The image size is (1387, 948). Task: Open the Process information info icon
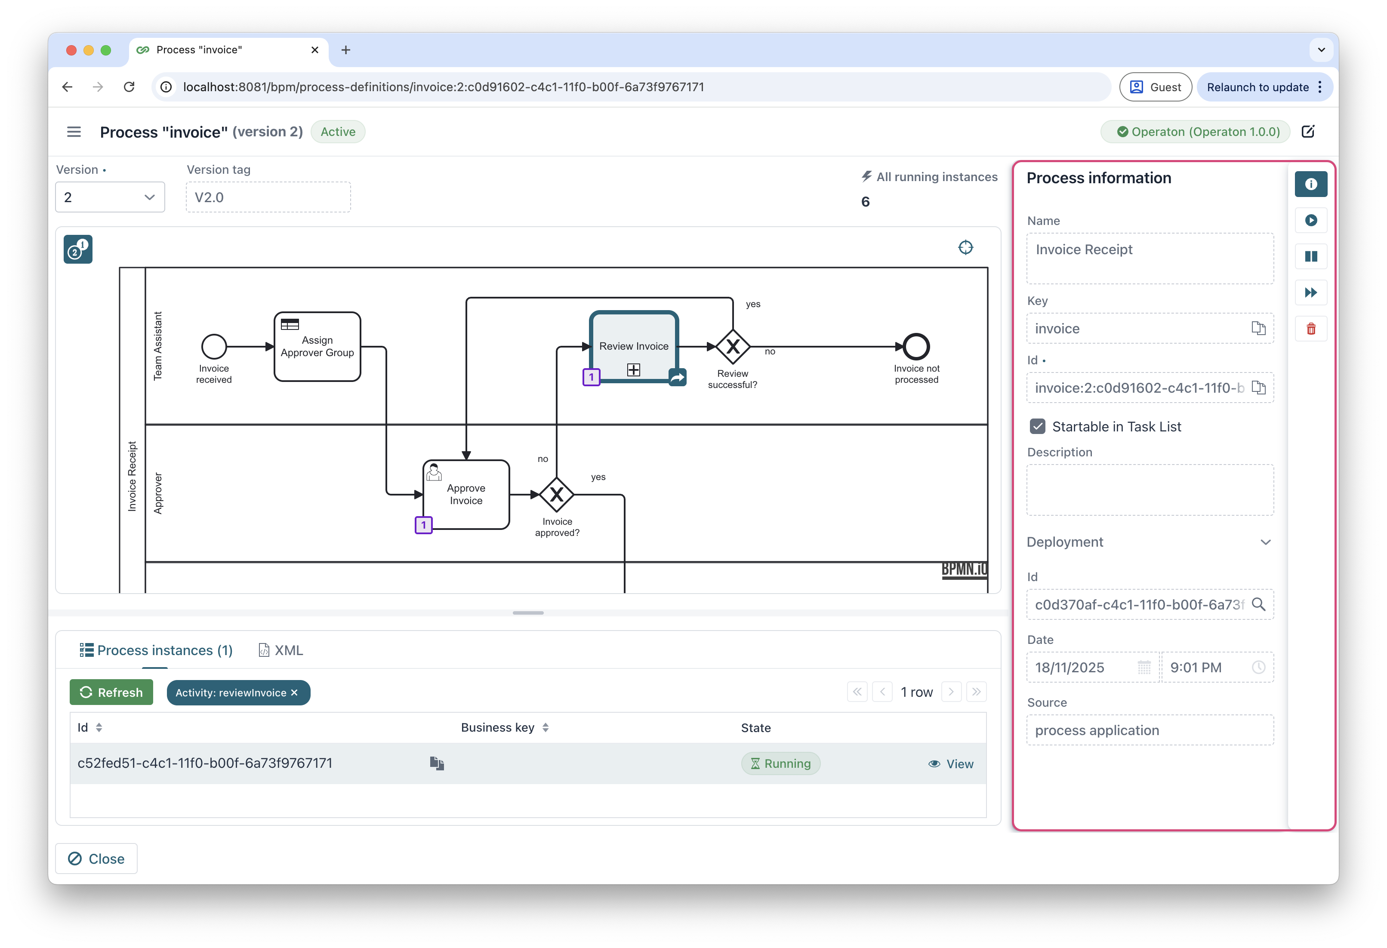click(1310, 184)
